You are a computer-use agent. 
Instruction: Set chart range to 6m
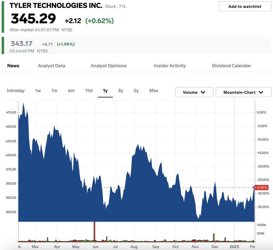71,91
